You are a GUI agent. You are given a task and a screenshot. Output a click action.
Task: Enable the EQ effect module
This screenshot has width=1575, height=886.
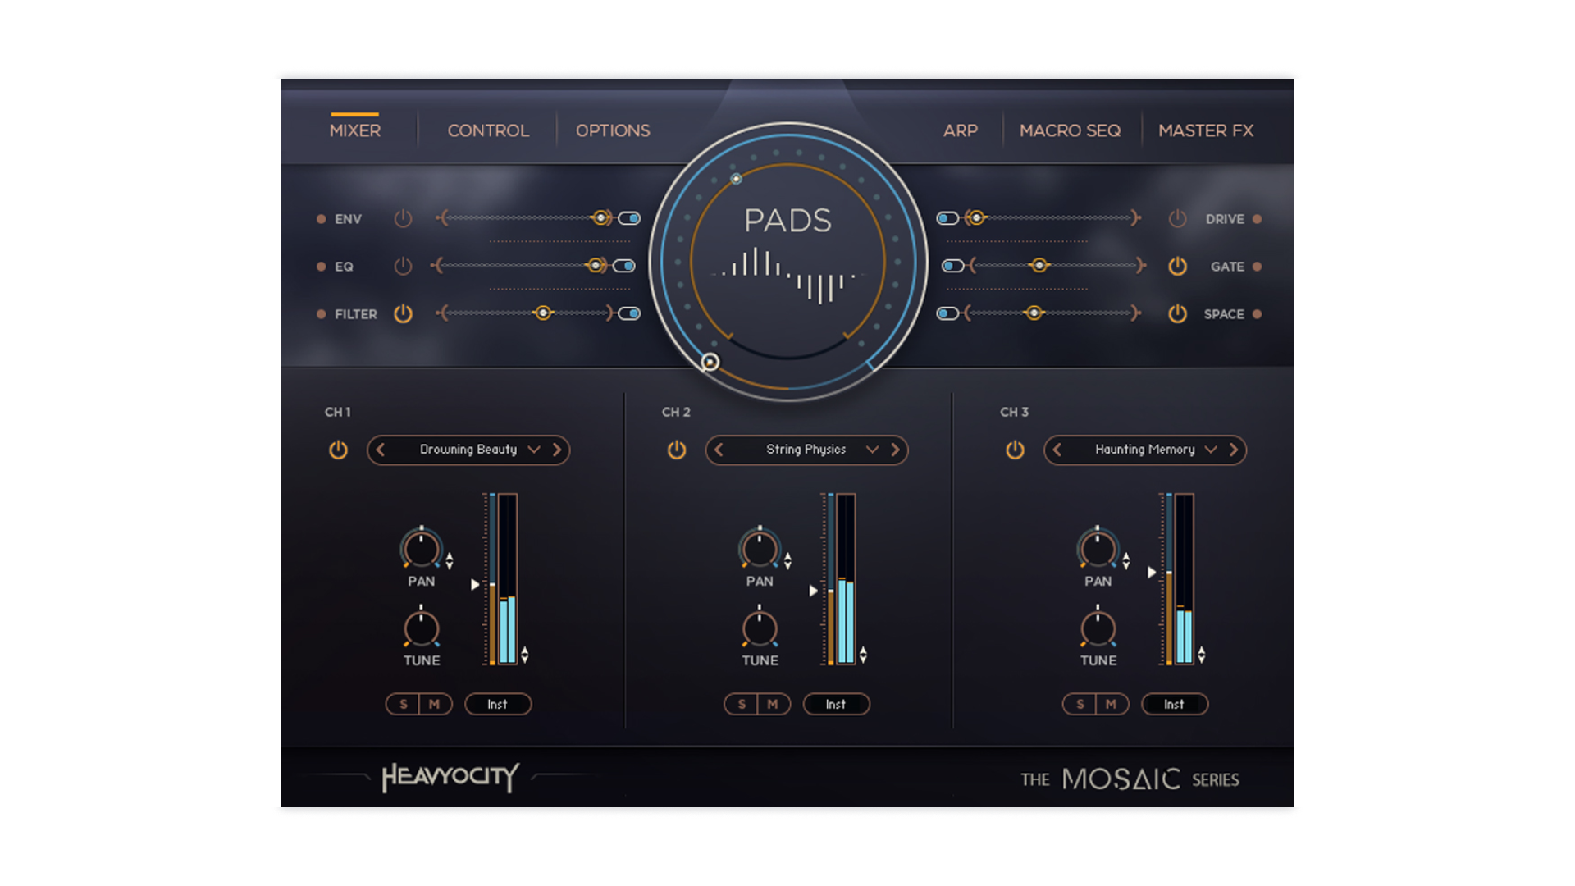pos(404,266)
